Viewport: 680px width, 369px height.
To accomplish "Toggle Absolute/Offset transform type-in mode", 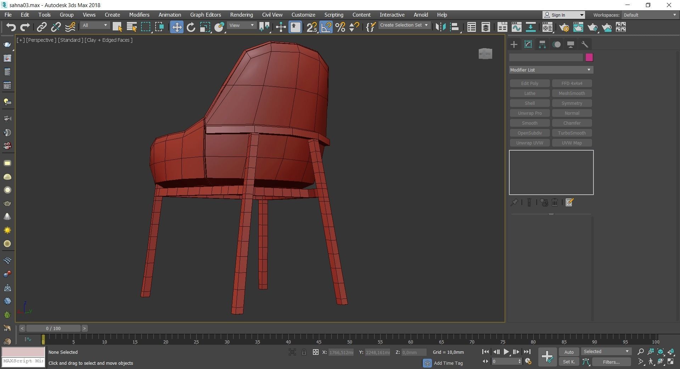I will (x=315, y=352).
